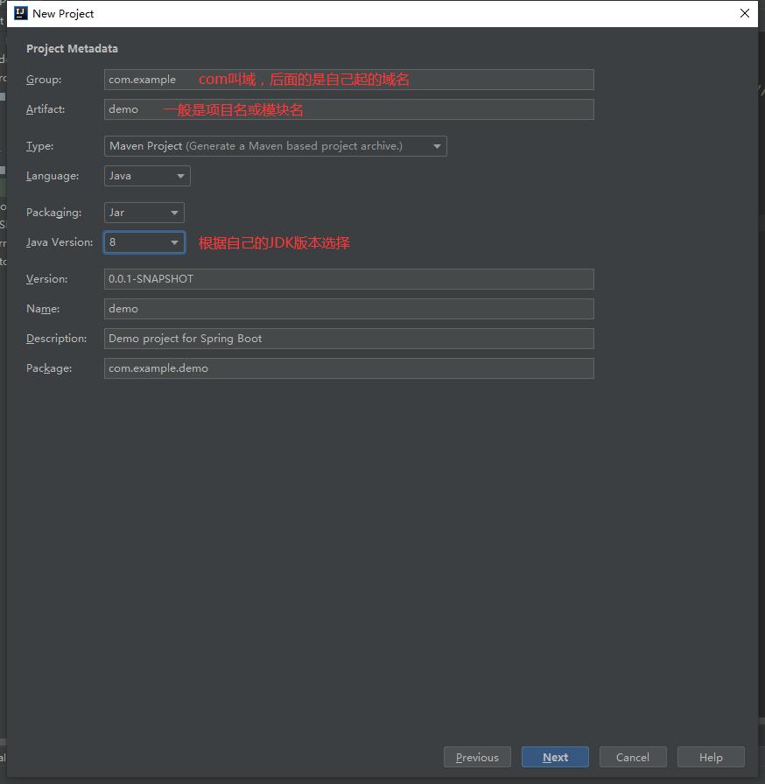Click the Group input field
This screenshot has height=784, width=765.
(x=348, y=80)
